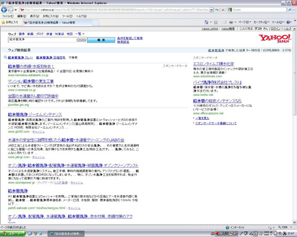This screenshot has height=237, width=297.
Task: Click the 一覧を見る sidebar link
Action: coord(202,118)
